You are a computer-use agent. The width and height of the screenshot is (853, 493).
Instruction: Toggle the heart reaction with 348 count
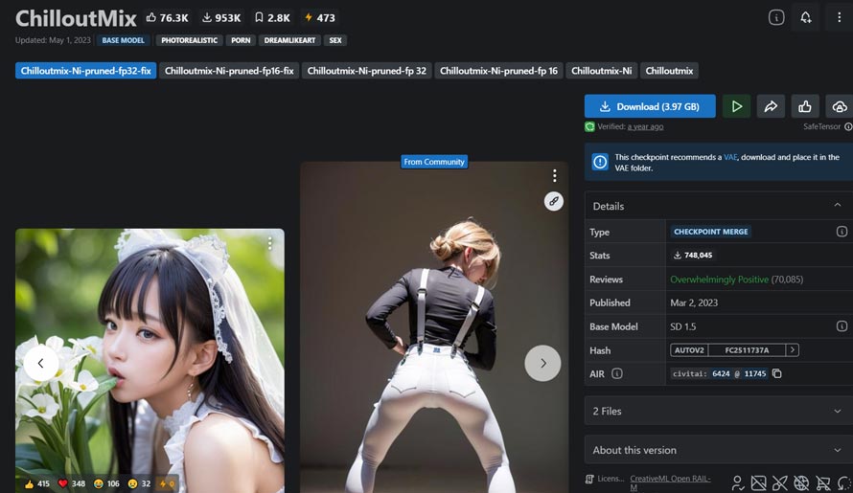pyautogui.click(x=72, y=483)
